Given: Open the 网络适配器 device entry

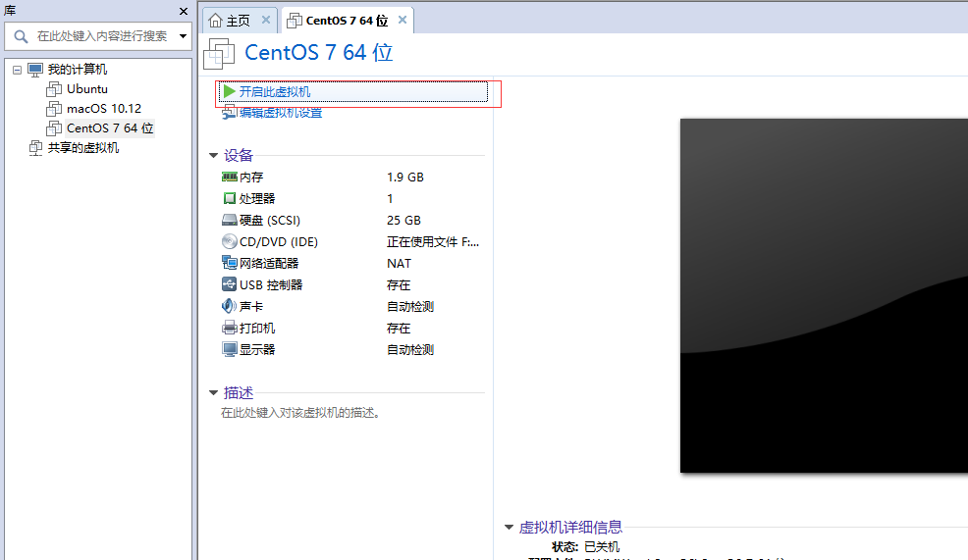Looking at the screenshot, I should click(x=269, y=264).
